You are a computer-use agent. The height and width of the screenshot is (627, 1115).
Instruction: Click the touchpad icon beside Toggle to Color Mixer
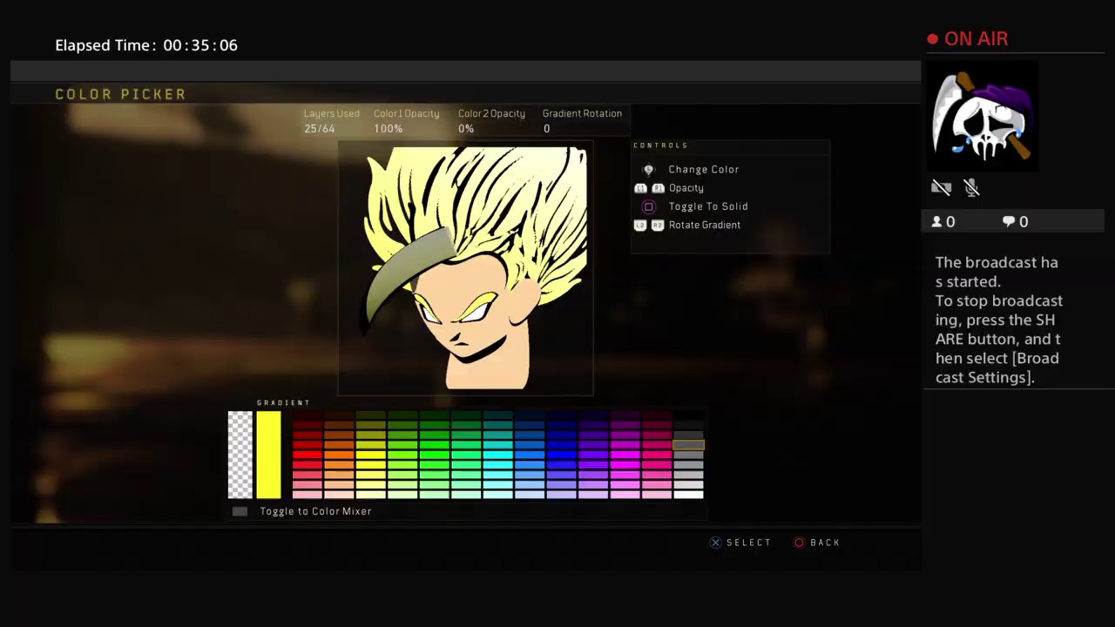[x=240, y=511]
